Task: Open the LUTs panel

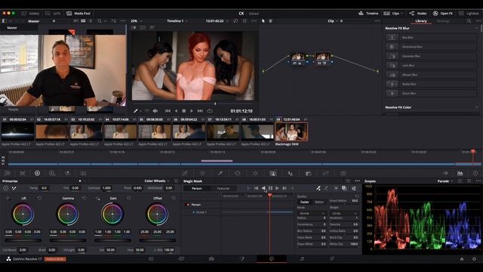Action: [x=53, y=14]
